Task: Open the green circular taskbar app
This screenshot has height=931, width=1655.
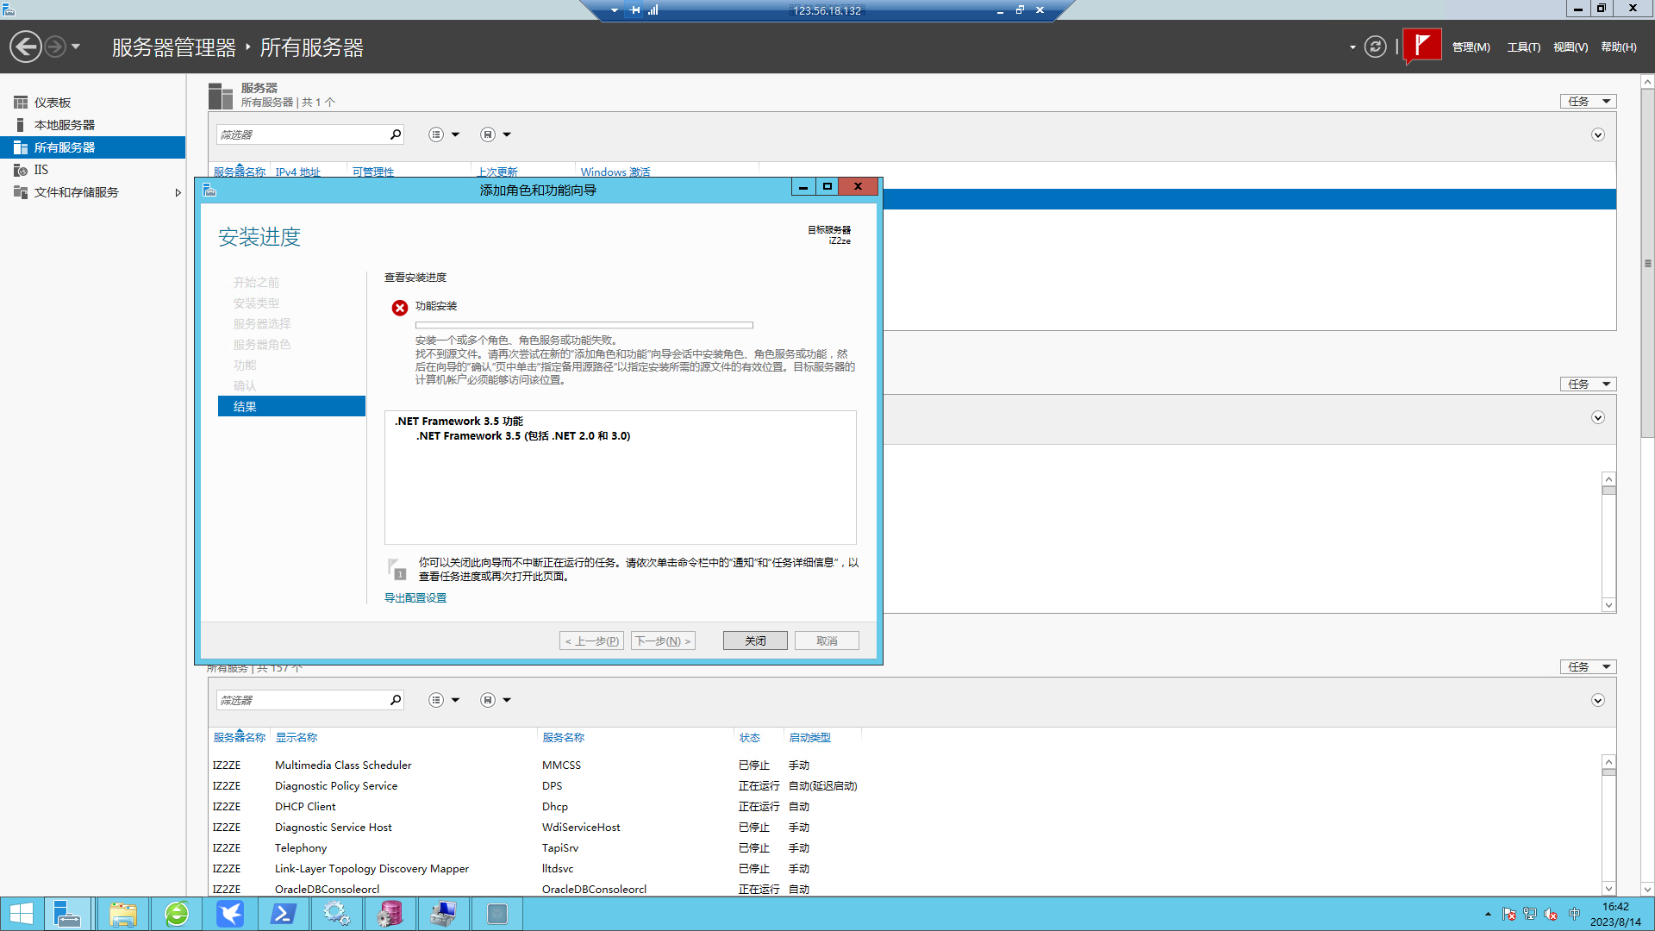Action: 177,914
